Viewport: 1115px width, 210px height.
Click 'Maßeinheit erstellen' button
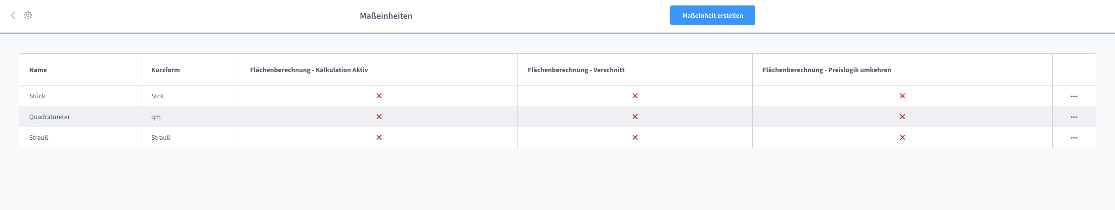(712, 15)
